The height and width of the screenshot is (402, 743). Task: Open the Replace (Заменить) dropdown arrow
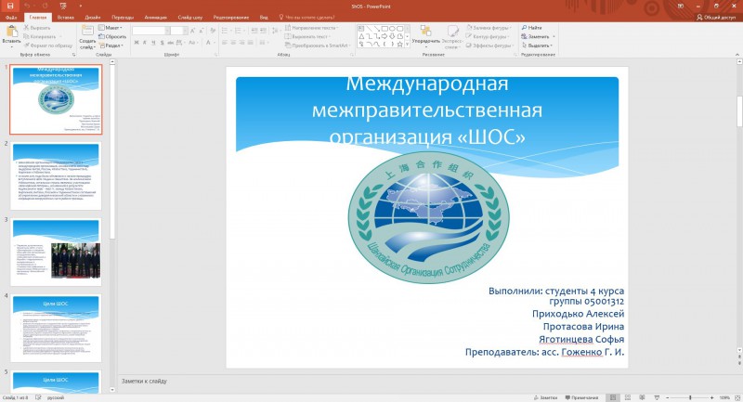554,36
